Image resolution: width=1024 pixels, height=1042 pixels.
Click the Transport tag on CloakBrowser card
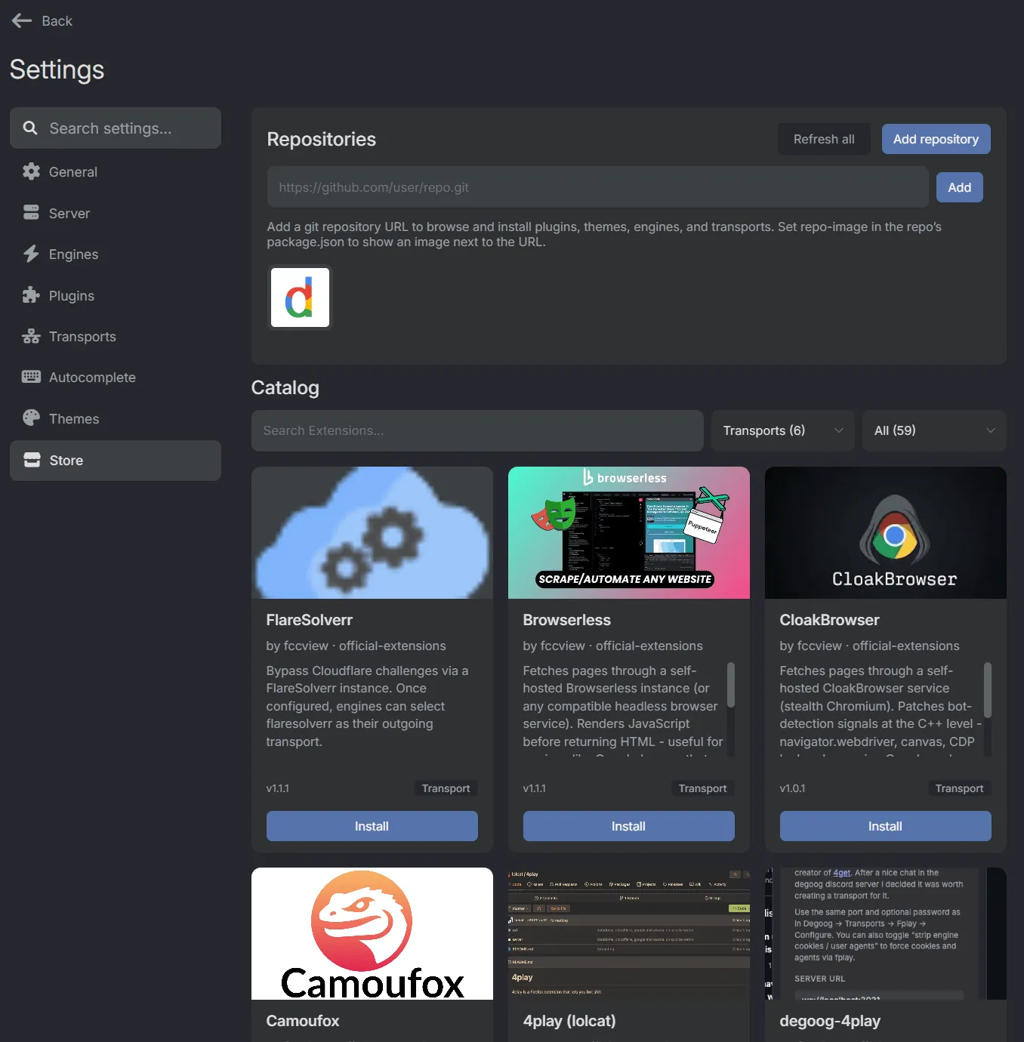(x=959, y=788)
